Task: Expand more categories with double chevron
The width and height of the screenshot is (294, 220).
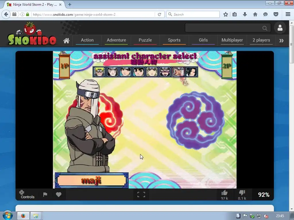Action: [281, 41]
